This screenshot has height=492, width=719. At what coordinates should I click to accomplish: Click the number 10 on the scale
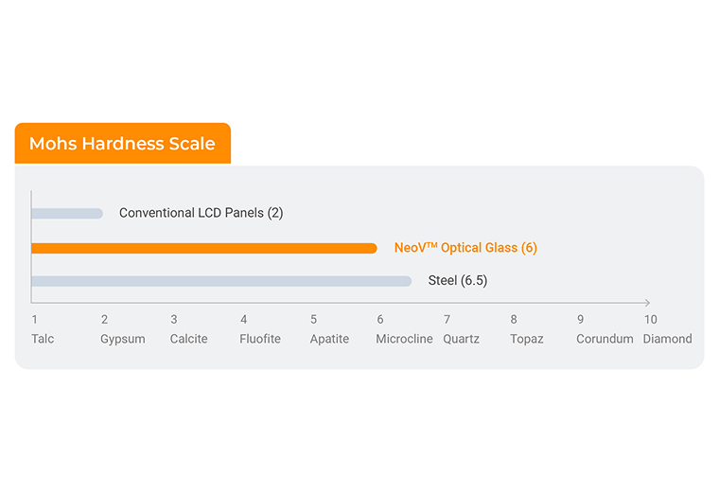pos(651,320)
